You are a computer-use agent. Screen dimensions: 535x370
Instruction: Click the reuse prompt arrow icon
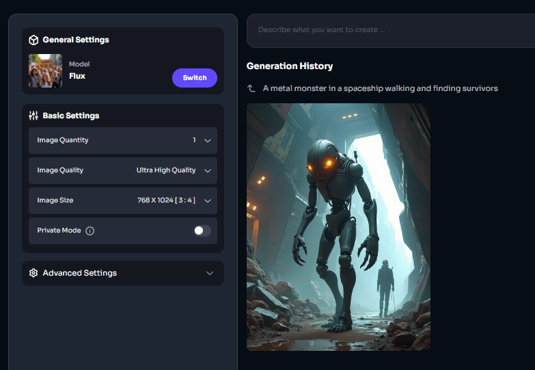coord(251,88)
